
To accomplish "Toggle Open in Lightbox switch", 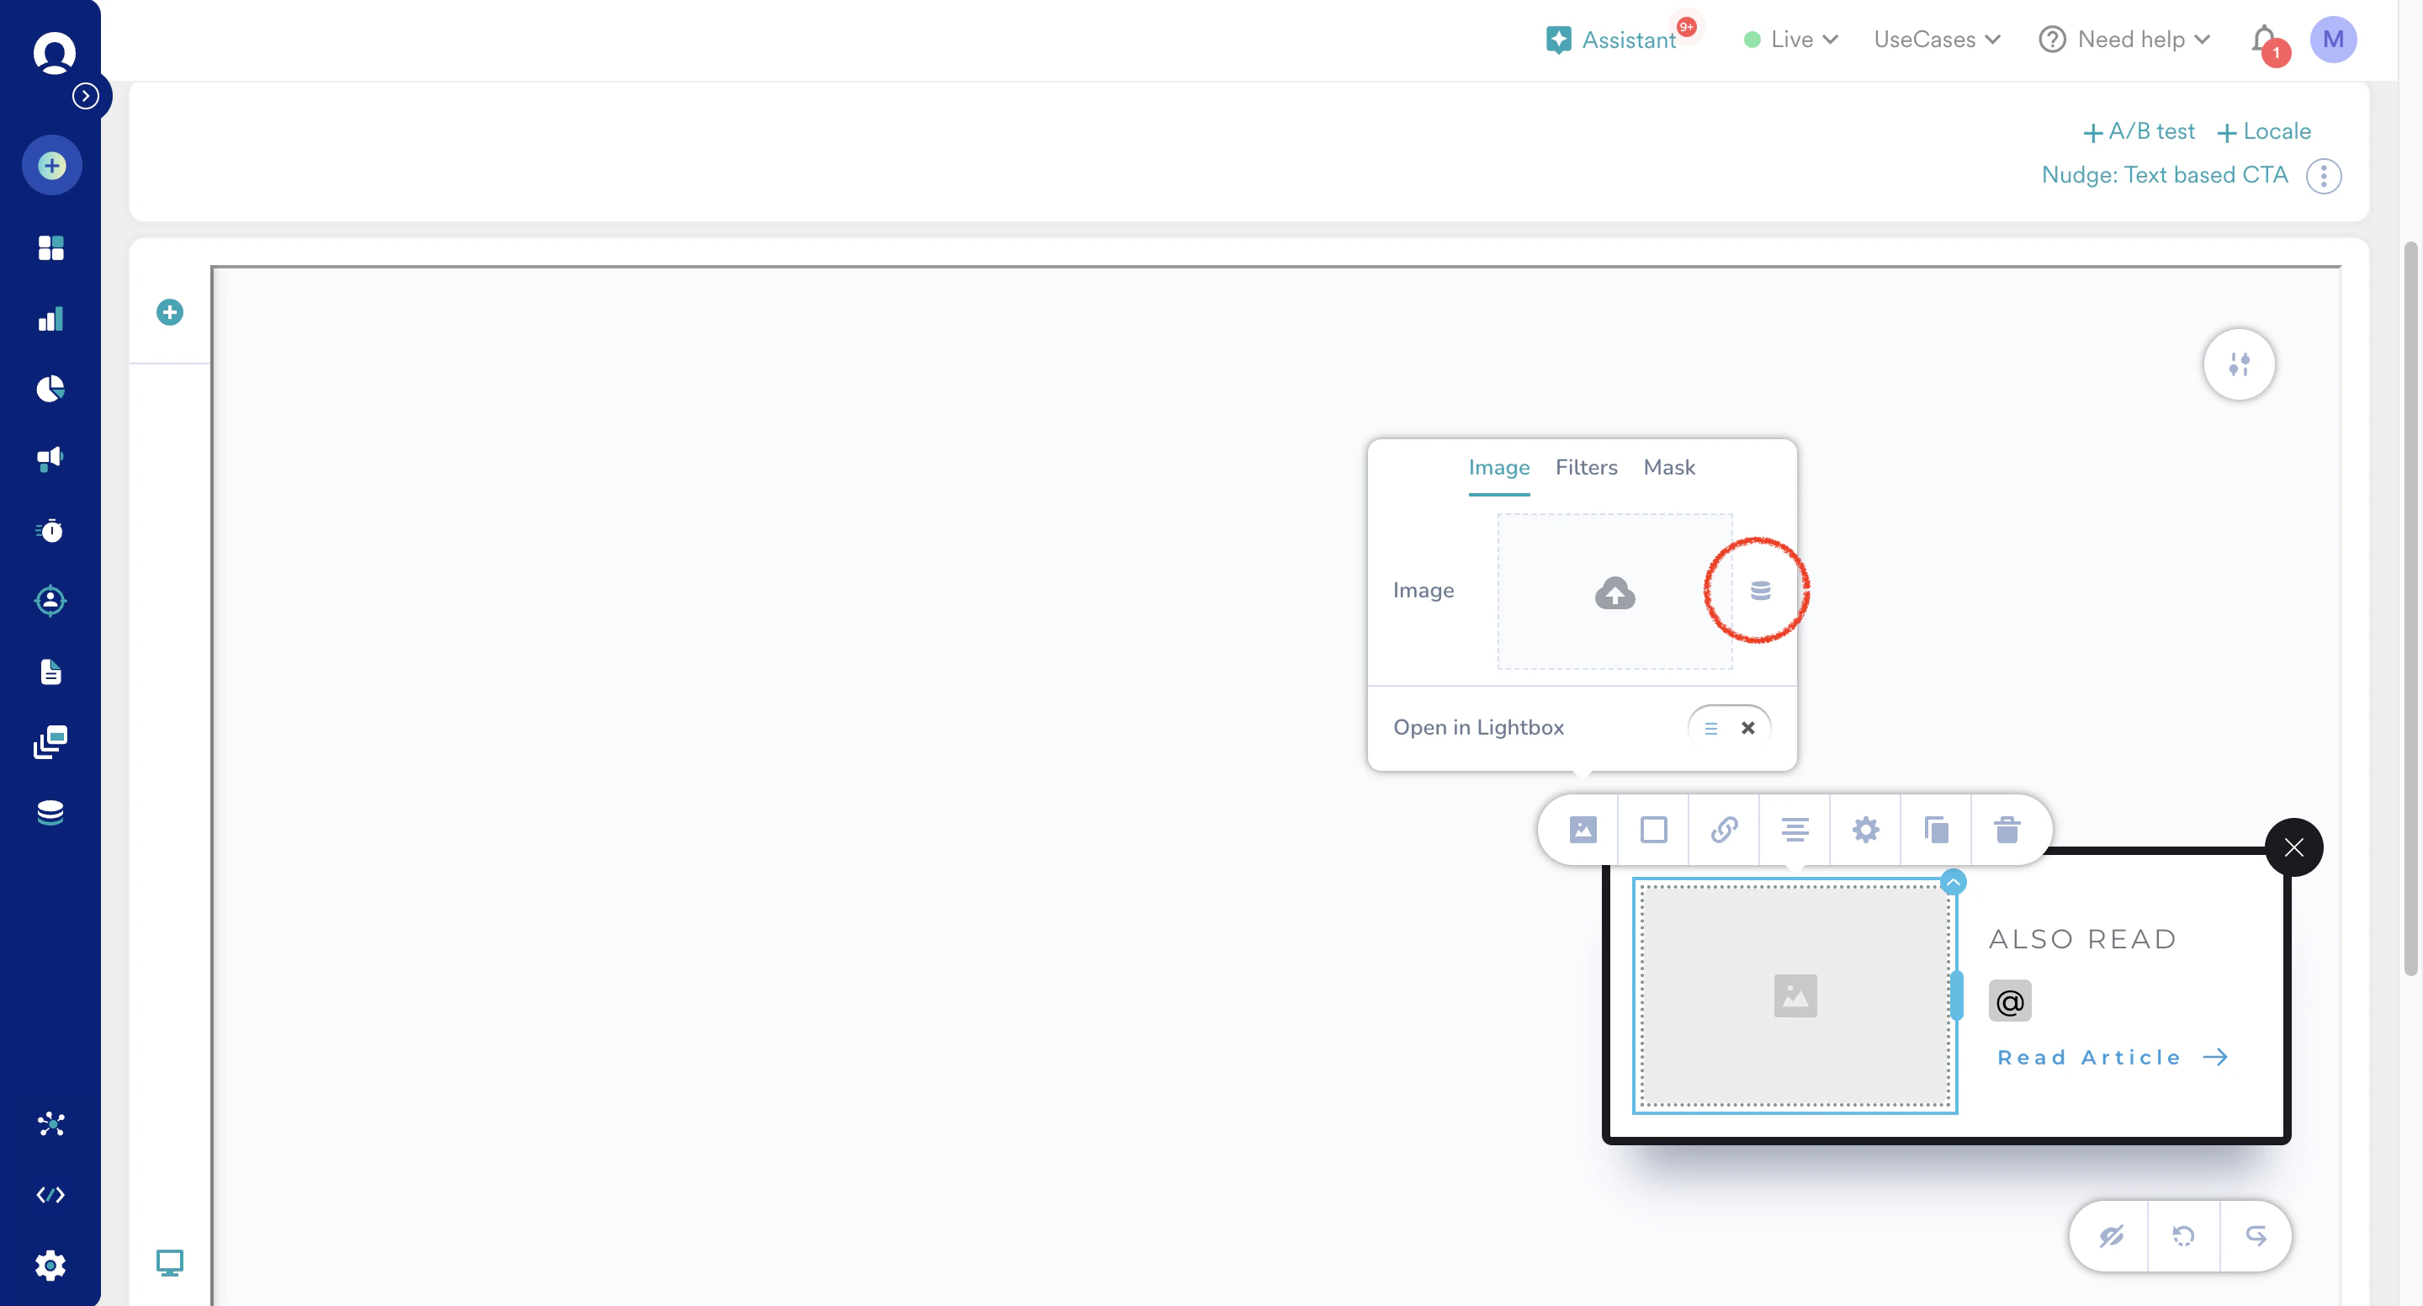I will click(x=1729, y=727).
